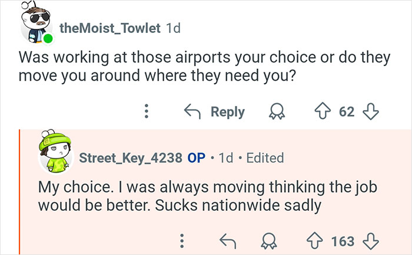412x255 pixels.
Task: Click the Edited label on the reply
Action: point(265,158)
